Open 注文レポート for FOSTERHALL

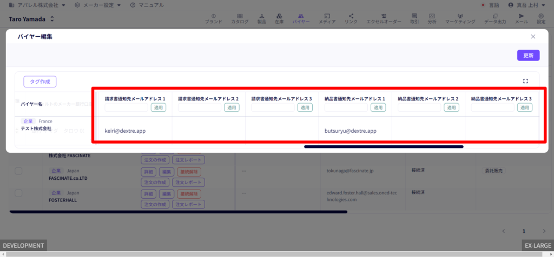click(189, 204)
